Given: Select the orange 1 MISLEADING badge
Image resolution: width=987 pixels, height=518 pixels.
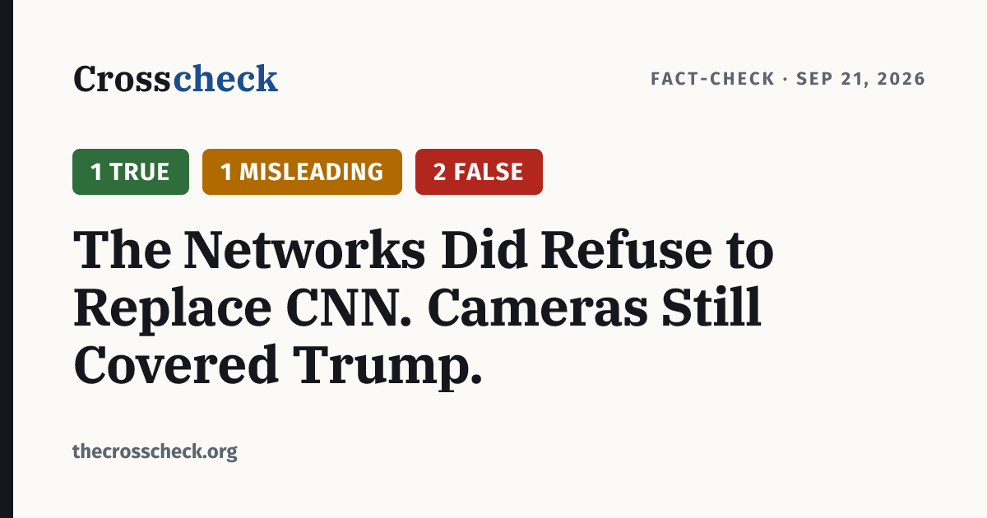Looking at the screenshot, I should [302, 172].
